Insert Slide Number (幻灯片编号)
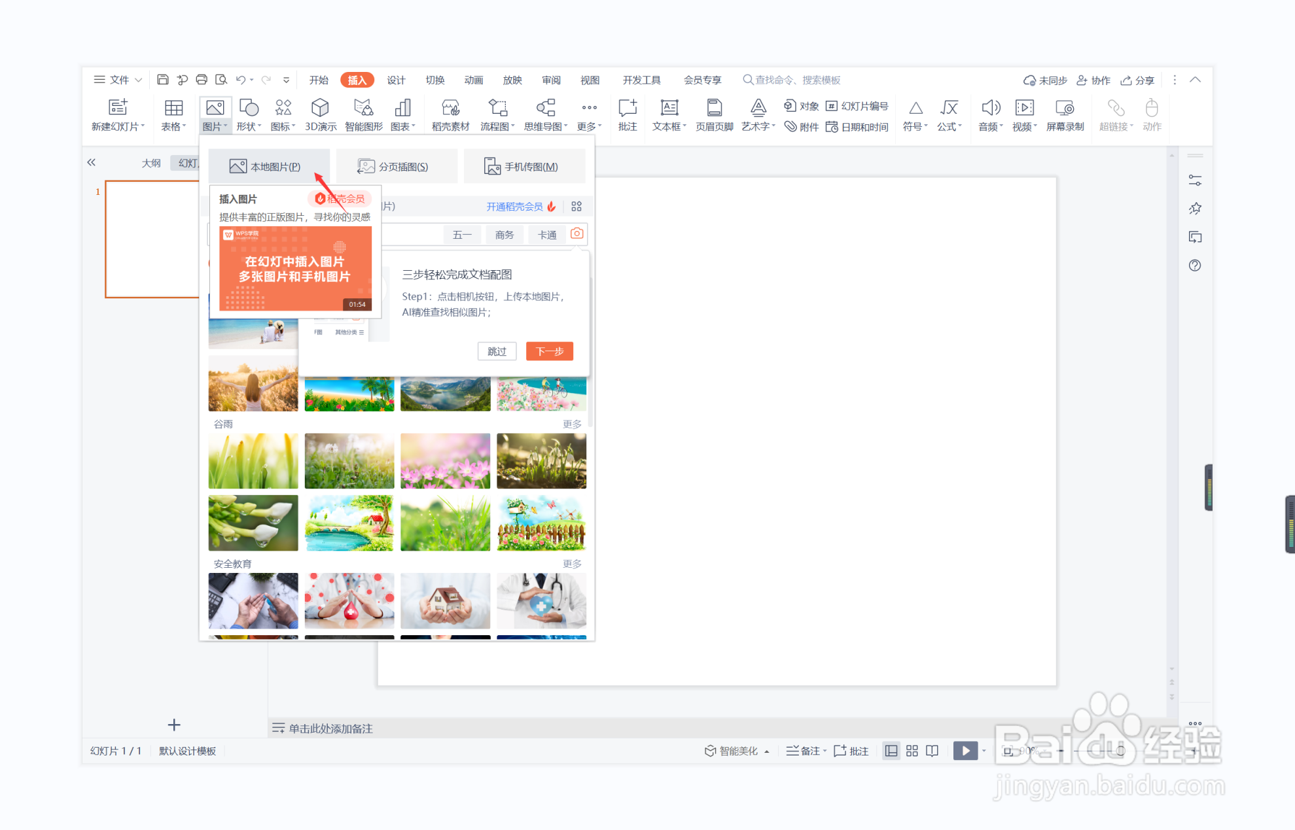Image resolution: width=1295 pixels, height=830 pixels. (x=857, y=106)
